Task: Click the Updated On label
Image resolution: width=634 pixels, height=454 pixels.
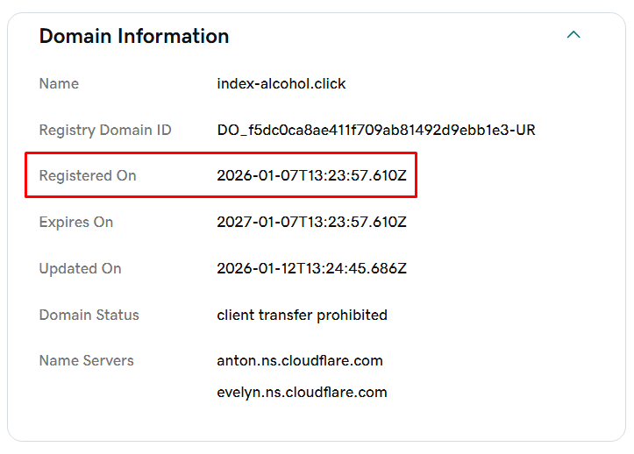Action: [80, 269]
